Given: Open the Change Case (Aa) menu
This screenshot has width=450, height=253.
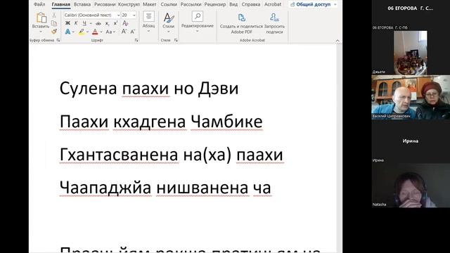Looking at the screenshot, I should (110, 32).
